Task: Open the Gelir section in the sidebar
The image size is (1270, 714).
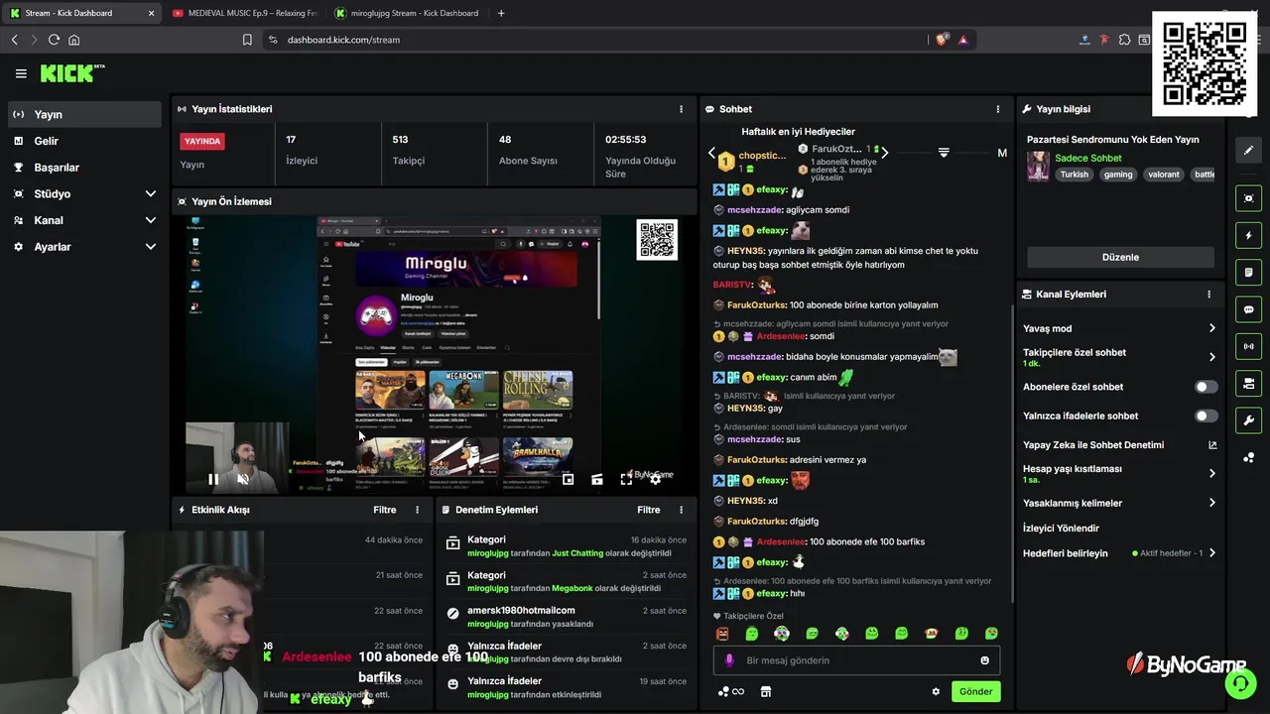Action: (x=83, y=141)
